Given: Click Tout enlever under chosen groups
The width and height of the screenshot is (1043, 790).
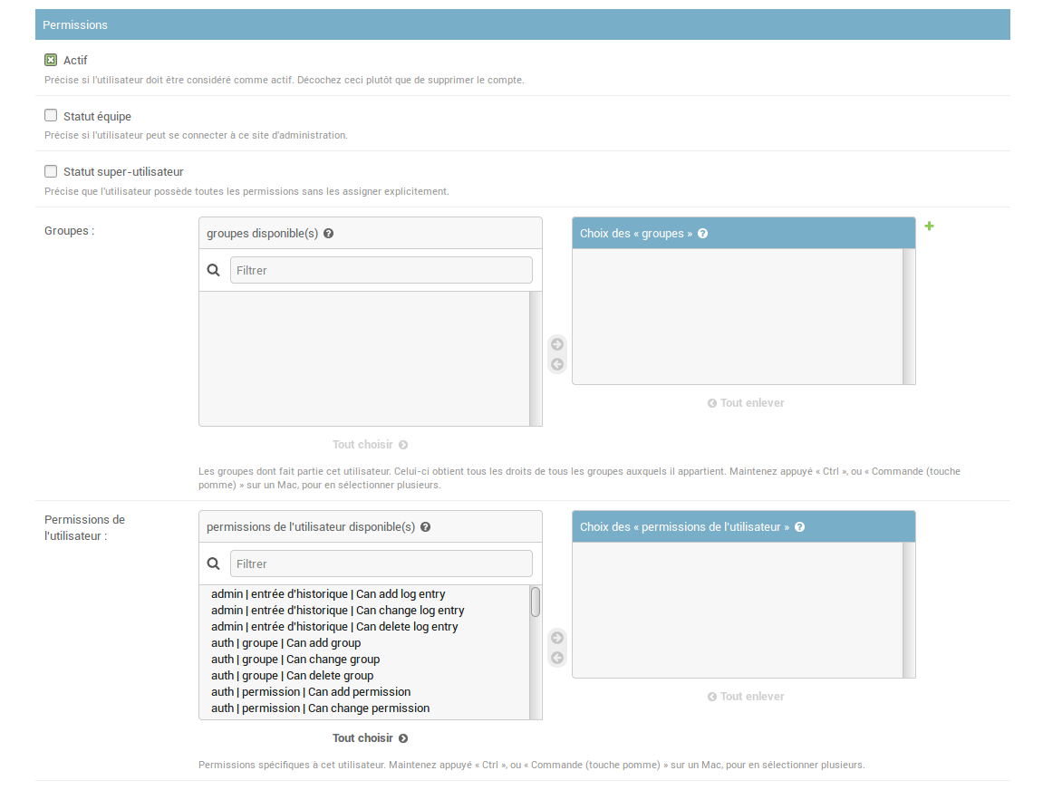Looking at the screenshot, I should click(746, 403).
